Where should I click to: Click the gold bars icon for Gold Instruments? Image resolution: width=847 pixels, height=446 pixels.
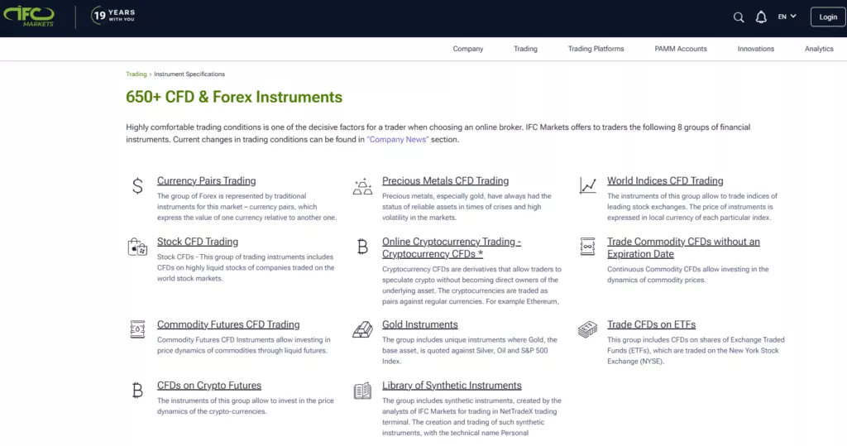[362, 329]
